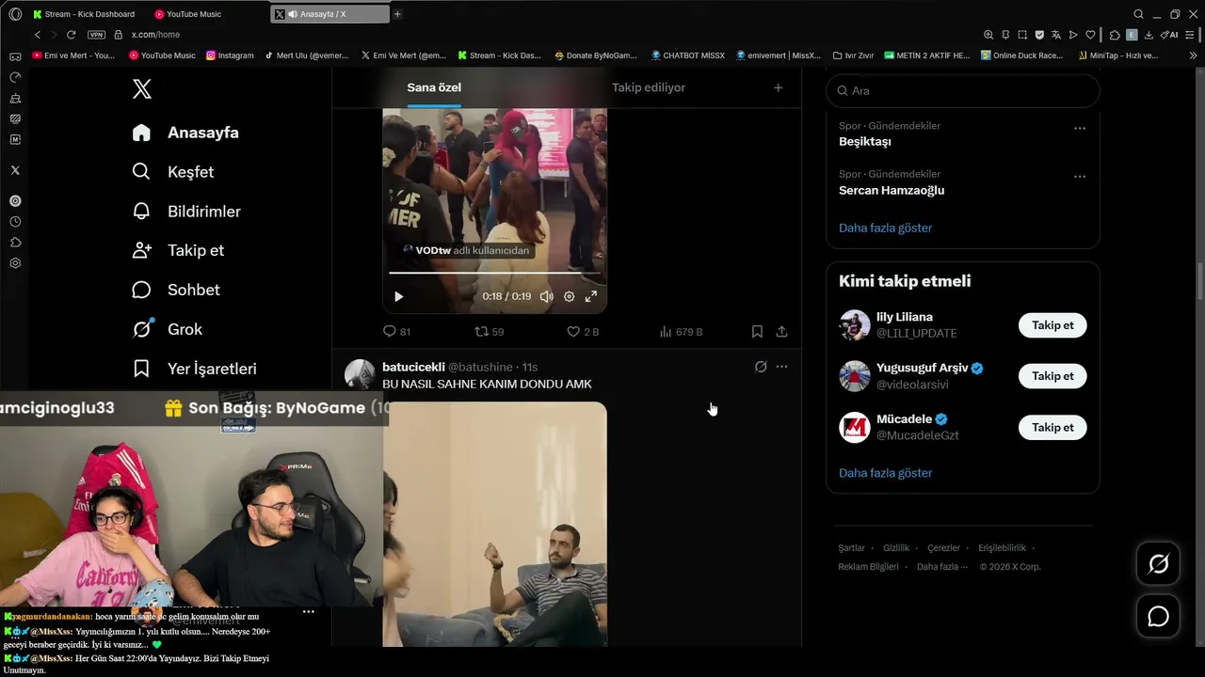
Task: Go back with the browser back arrow
Action: (38, 35)
